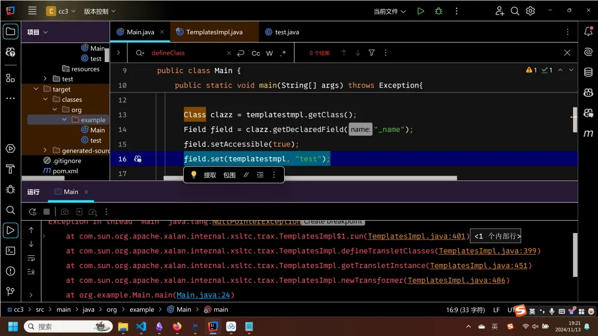Viewport: 598px width, 336px height.
Task: Expand the find bar replace chevron
Action: tap(118, 53)
